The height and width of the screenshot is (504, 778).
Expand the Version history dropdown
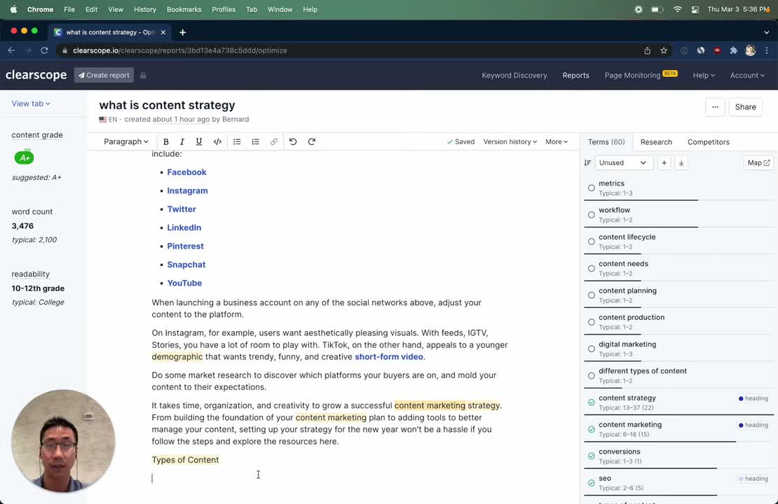[x=510, y=141]
